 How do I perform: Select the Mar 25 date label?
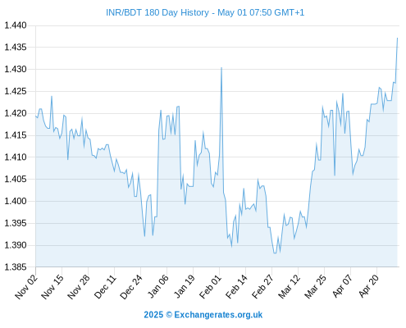(315, 286)
